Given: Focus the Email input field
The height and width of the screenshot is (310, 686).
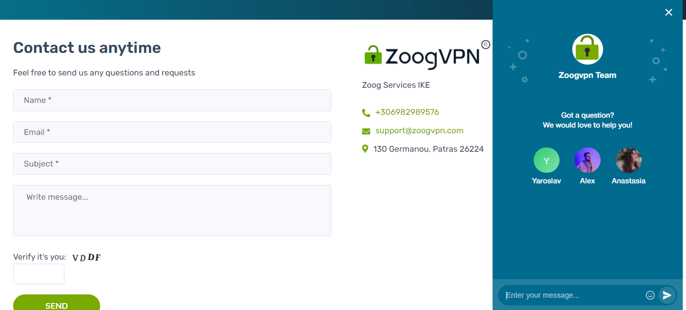Looking at the screenshot, I should point(172,132).
